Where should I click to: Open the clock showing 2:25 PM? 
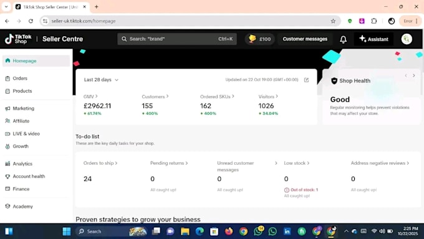tap(408, 231)
